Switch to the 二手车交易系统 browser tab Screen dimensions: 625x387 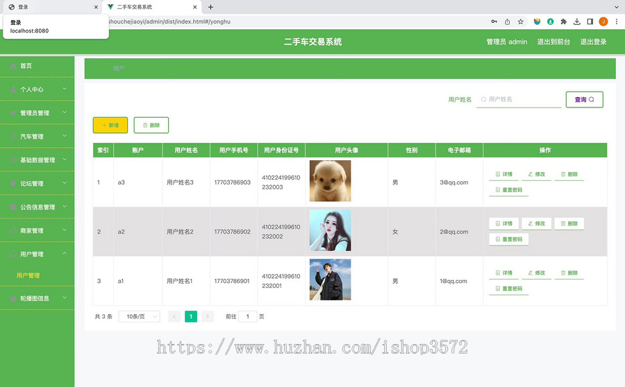(x=151, y=7)
